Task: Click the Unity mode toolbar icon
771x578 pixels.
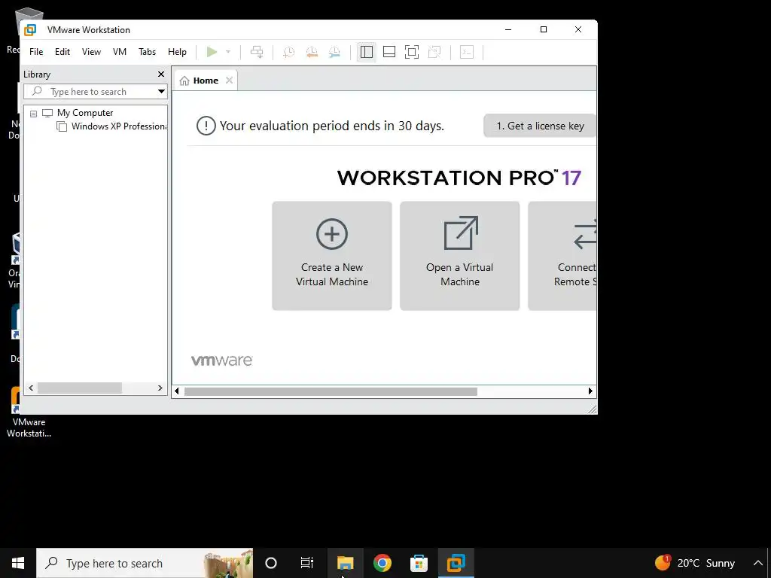Action: [434, 52]
